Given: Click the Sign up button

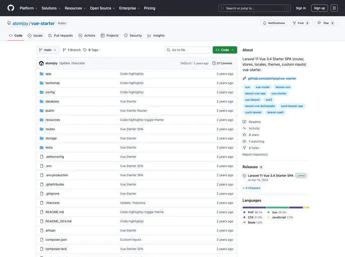Looking at the screenshot, I should tap(319, 8).
